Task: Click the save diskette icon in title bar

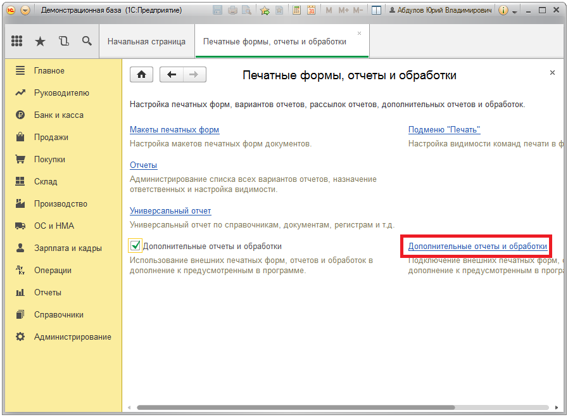Action: [x=217, y=11]
